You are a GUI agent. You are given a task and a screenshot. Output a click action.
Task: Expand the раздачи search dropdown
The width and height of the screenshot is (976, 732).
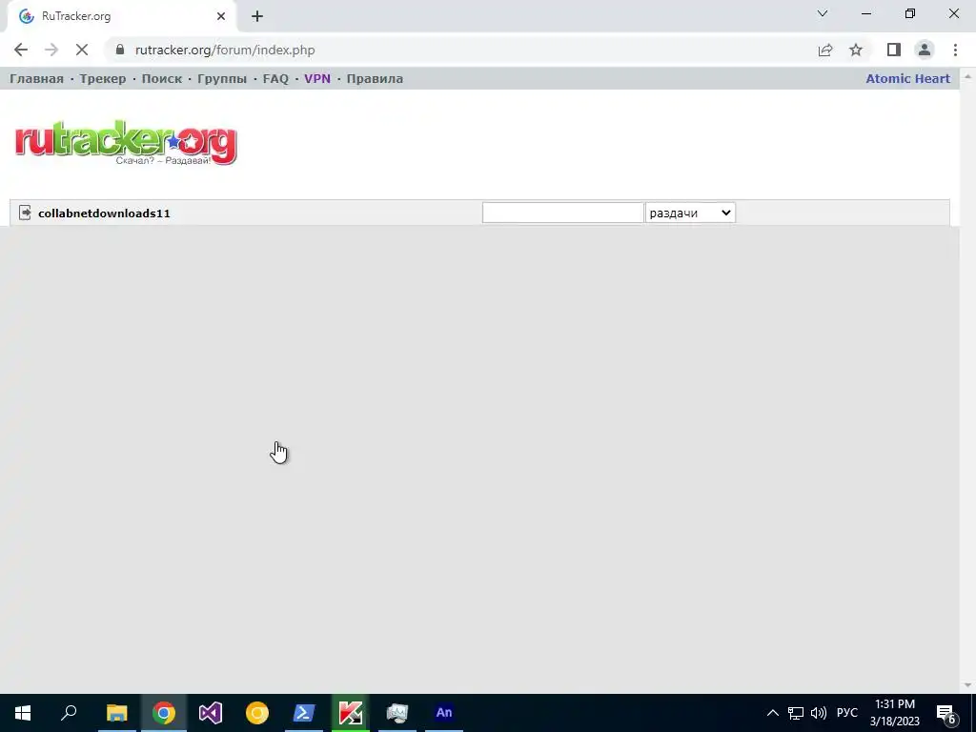tap(690, 213)
